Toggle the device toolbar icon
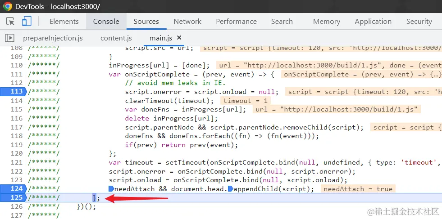The width and height of the screenshot is (442, 219). click(x=27, y=22)
